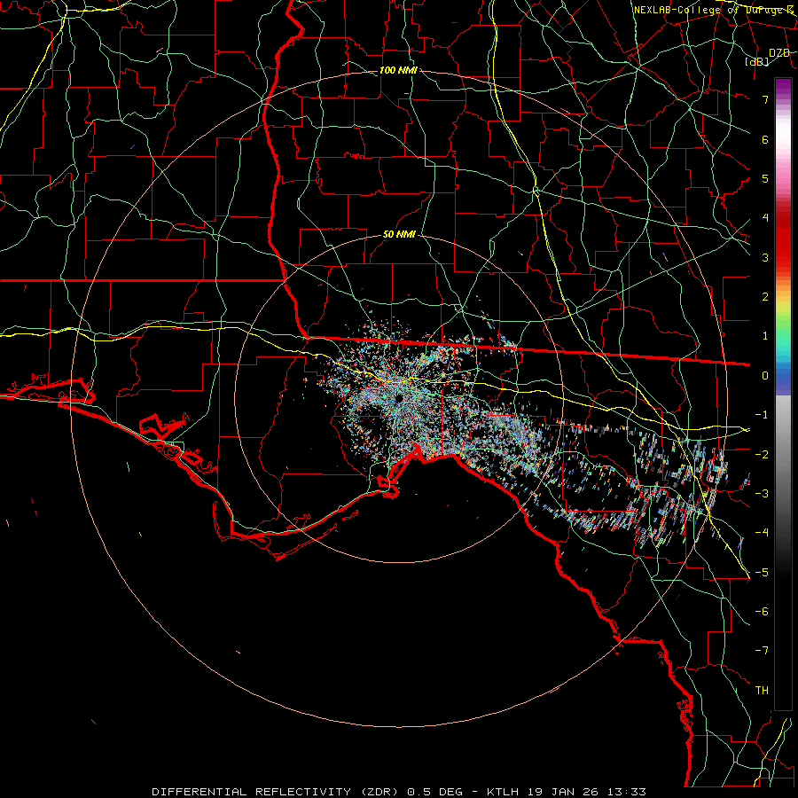Click the 7 dB value on the scale
The width and height of the screenshot is (798, 798).
[765, 99]
